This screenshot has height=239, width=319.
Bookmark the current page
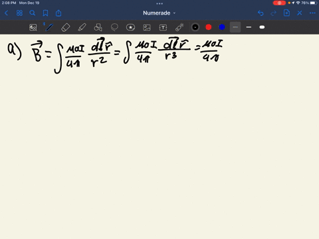pyautogui.click(x=45, y=13)
